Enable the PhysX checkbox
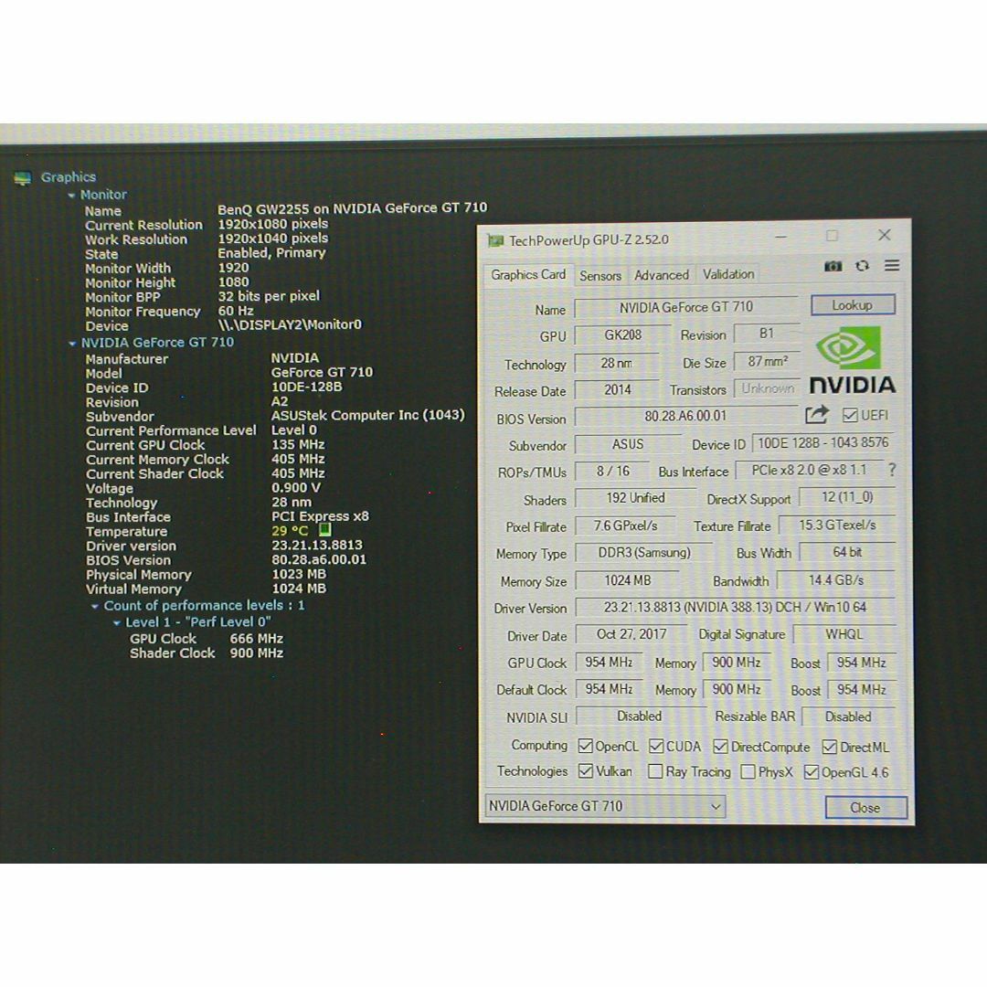This screenshot has height=987, width=987. [748, 771]
